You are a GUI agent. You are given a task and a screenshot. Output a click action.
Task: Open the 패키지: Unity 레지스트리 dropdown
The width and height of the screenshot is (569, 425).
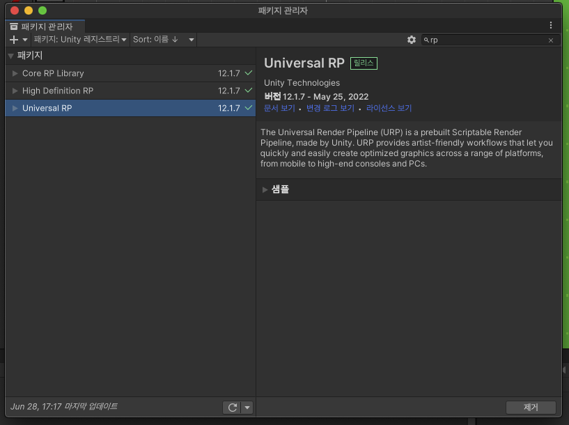[x=80, y=40]
